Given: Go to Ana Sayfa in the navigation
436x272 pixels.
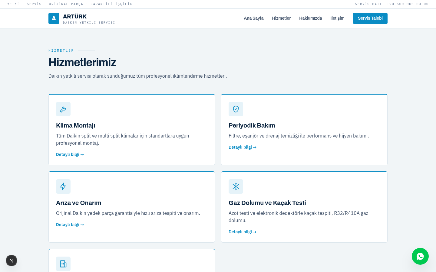Looking at the screenshot, I should point(254,18).
